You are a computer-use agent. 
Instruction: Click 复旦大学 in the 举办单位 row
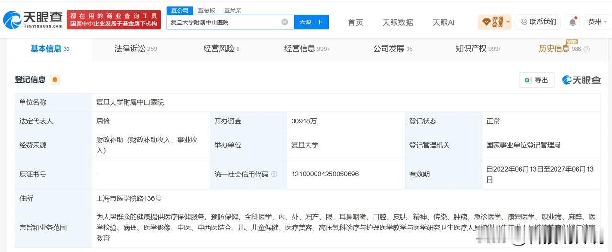(x=305, y=145)
